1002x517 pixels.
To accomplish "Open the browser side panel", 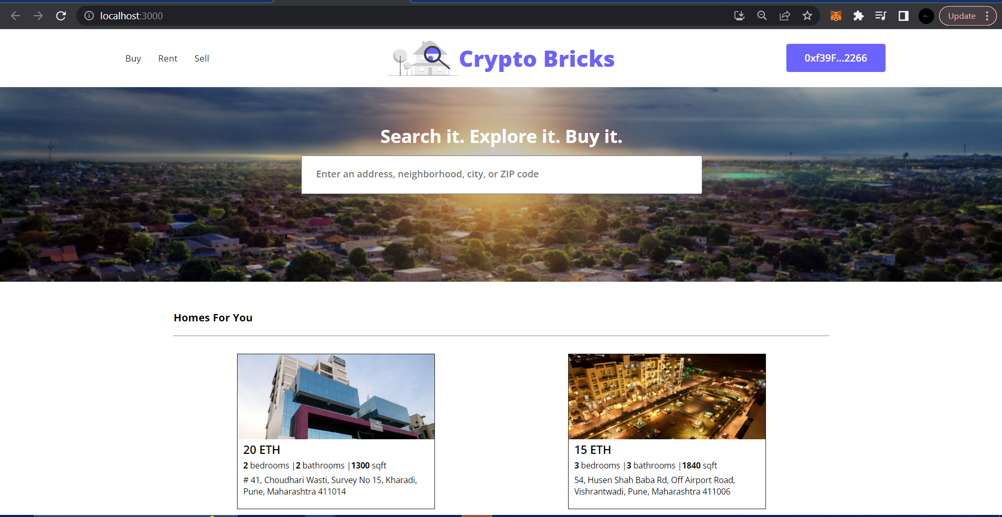I will [x=903, y=16].
